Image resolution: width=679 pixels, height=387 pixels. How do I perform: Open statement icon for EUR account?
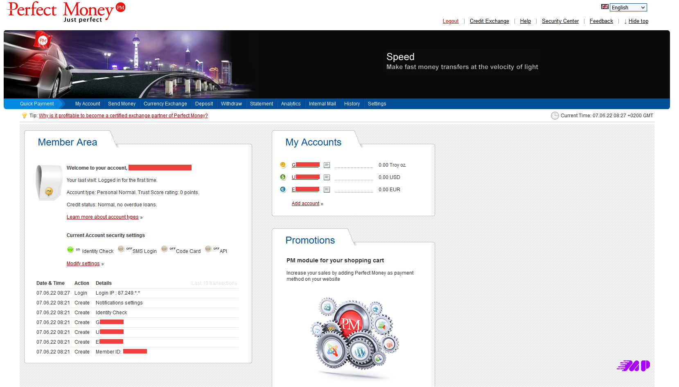[x=327, y=190]
